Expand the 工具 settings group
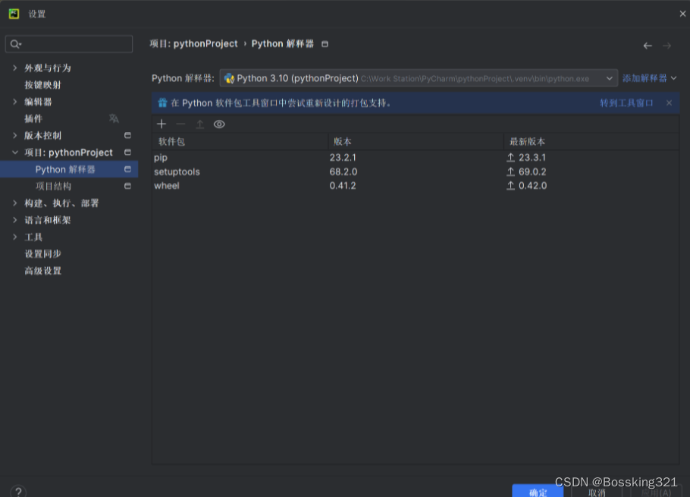 click(15, 237)
